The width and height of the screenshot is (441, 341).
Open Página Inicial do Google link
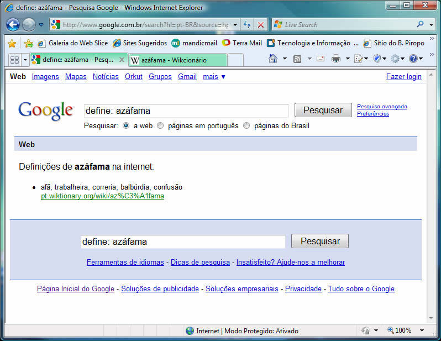(x=76, y=288)
